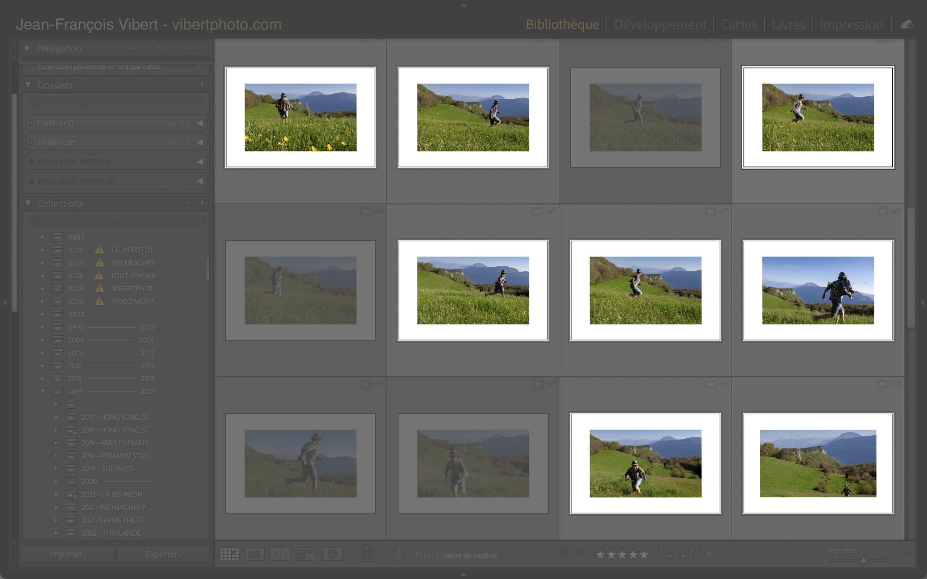
Task: Click the Exporter... button
Action: point(164,554)
